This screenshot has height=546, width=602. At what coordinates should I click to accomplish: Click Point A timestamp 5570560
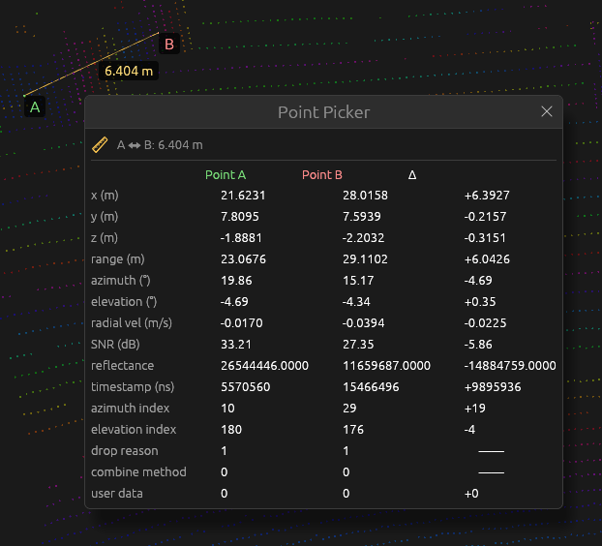click(x=245, y=387)
